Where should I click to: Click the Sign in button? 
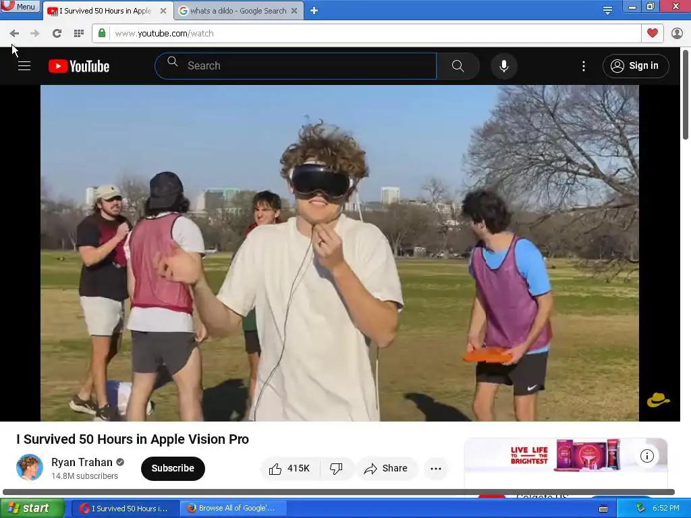point(636,66)
